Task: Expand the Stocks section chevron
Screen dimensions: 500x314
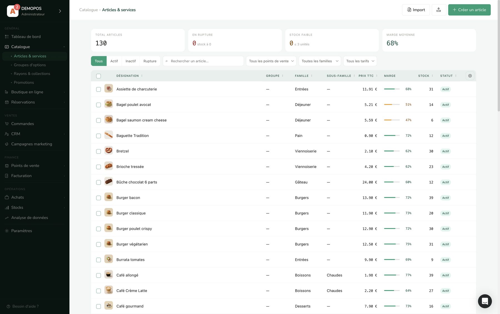Action: [64, 207]
